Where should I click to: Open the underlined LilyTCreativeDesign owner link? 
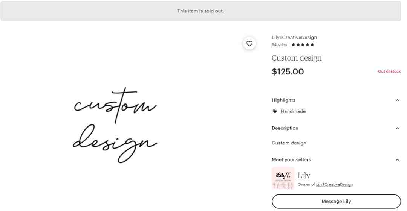click(x=334, y=184)
